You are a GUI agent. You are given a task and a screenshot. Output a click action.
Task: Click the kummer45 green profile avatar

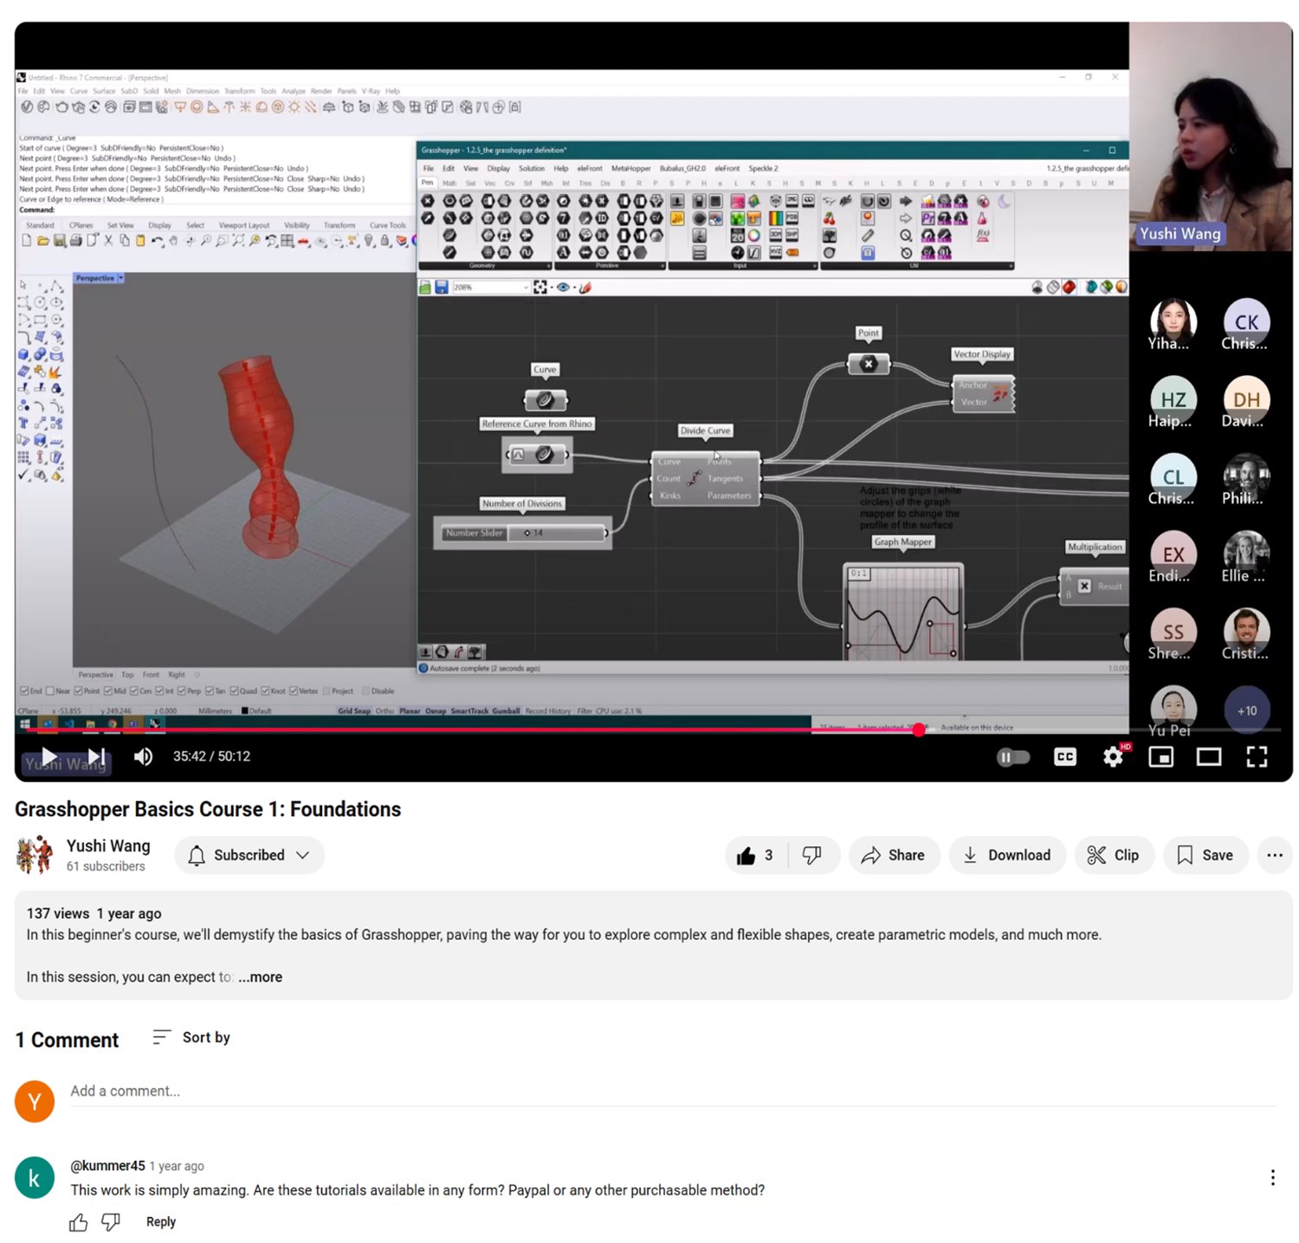point(35,1178)
